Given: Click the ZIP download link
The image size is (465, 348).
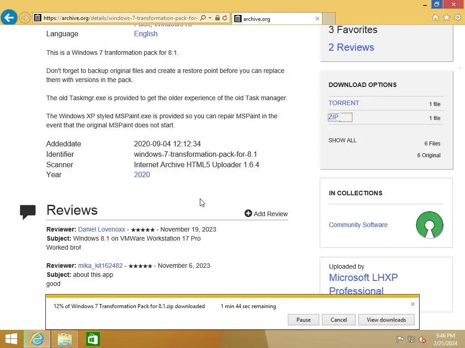Looking at the screenshot, I should tap(333, 117).
